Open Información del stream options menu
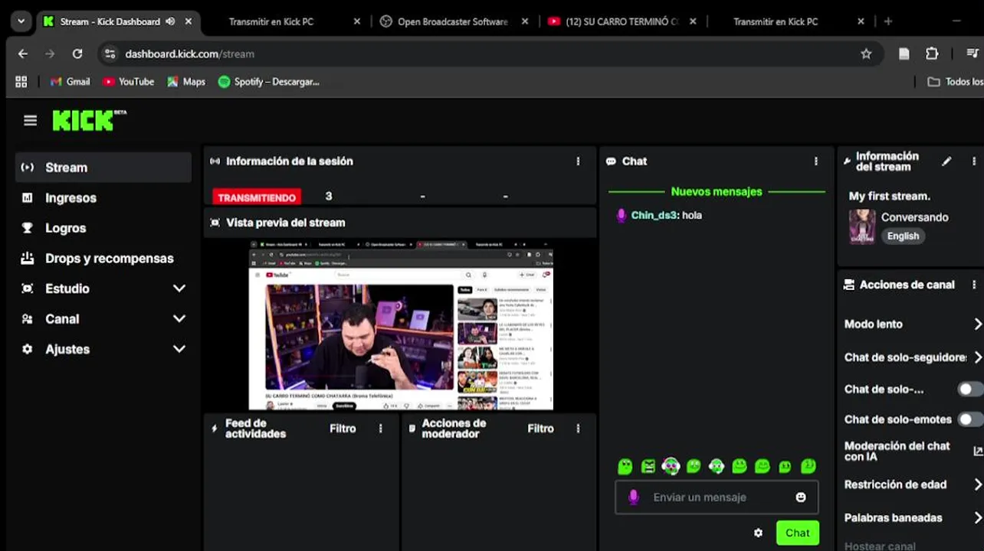 974,161
